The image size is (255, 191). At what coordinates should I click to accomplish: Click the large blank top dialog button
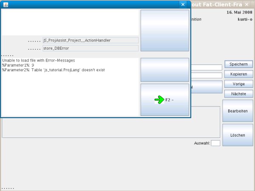[x=164, y=31]
